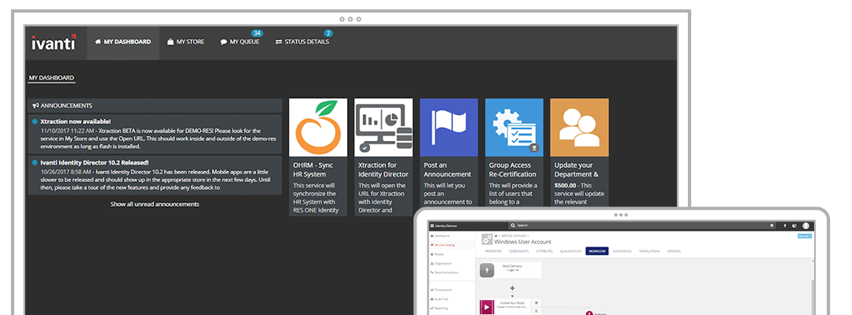
Task: Open Transactions in the sidebar
Action: pos(441,290)
